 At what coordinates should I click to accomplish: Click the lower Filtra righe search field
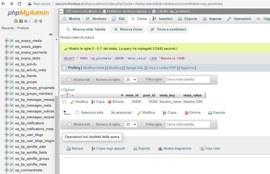pos(188,124)
